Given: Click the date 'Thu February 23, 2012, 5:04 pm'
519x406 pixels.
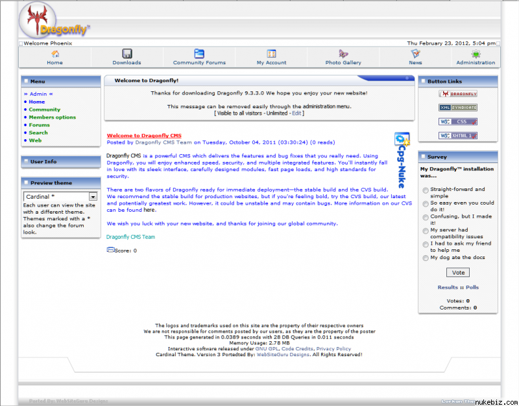Looking at the screenshot, I should tap(451, 43).
